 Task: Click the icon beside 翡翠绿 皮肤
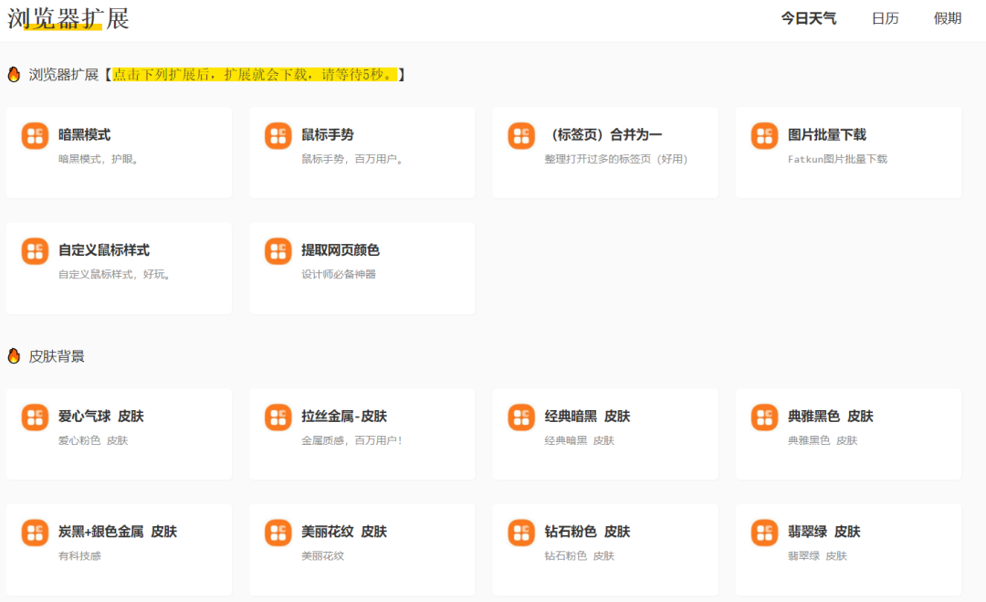(765, 533)
